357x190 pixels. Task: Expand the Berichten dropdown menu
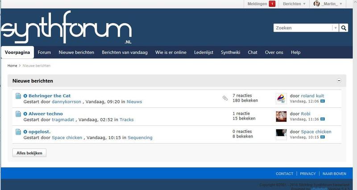[x=294, y=4]
